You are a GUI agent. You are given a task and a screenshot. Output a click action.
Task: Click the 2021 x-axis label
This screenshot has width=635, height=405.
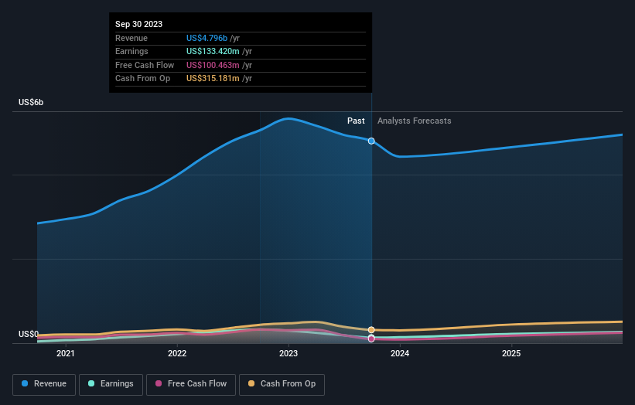point(66,353)
